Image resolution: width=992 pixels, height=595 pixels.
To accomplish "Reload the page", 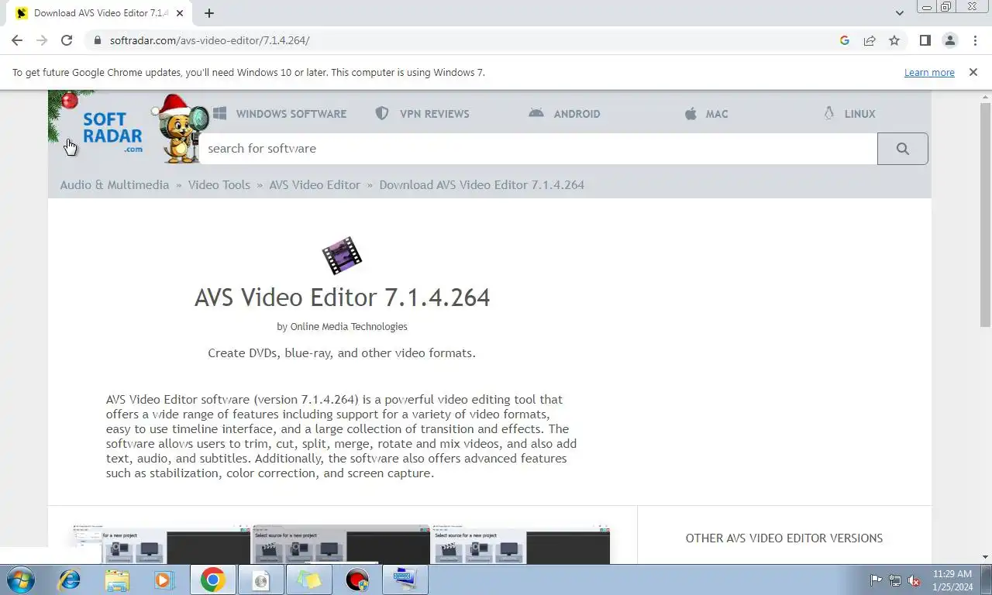I will 67,40.
